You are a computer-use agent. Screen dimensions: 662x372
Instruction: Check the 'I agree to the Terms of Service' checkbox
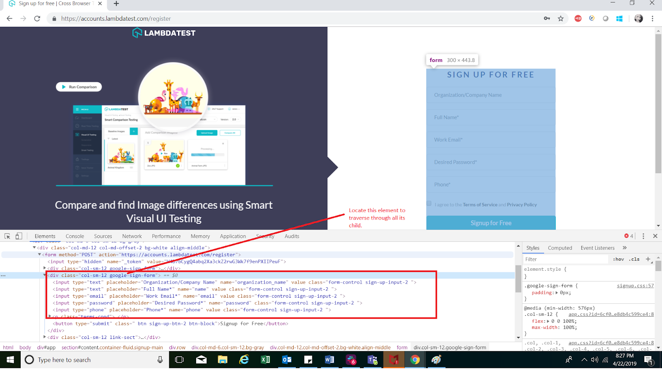pyautogui.click(x=429, y=203)
